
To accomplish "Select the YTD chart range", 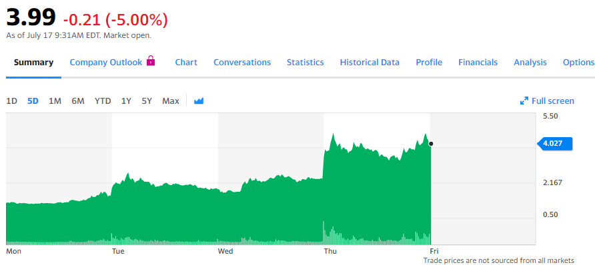I will click(x=103, y=101).
